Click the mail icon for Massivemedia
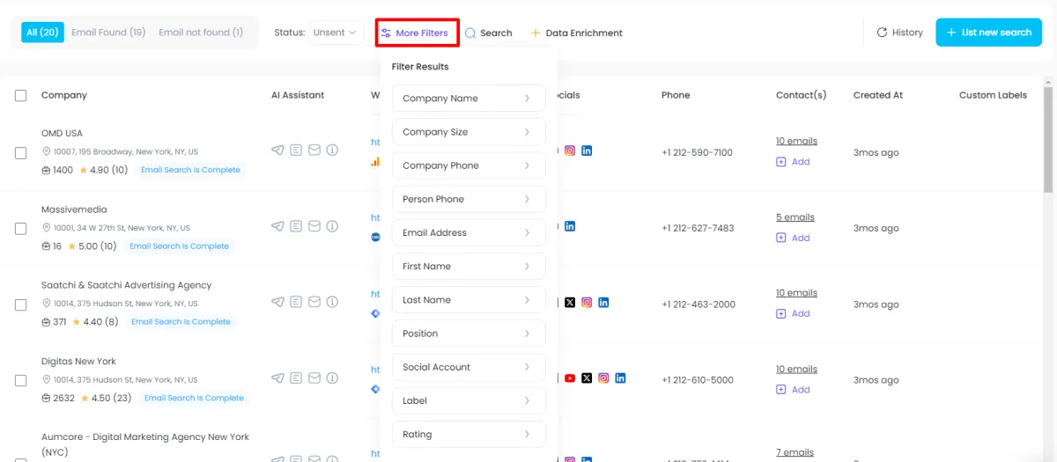1057x462 pixels. (314, 226)
